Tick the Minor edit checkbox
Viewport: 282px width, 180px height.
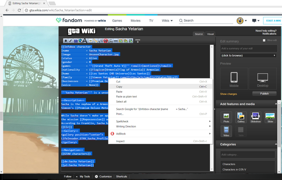(x=264, y=40)
